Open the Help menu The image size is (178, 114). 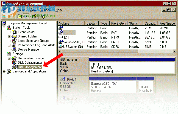click(59, 10)
